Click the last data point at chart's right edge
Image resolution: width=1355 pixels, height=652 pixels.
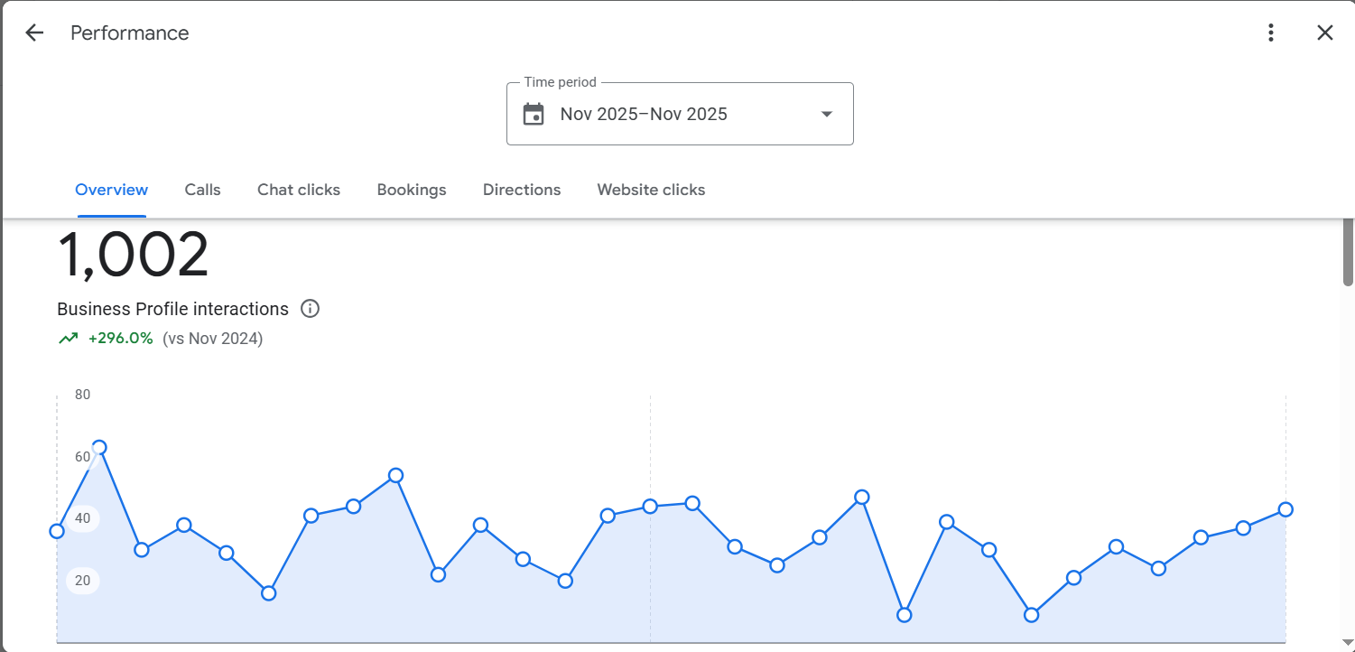(x=1285, y=509)
